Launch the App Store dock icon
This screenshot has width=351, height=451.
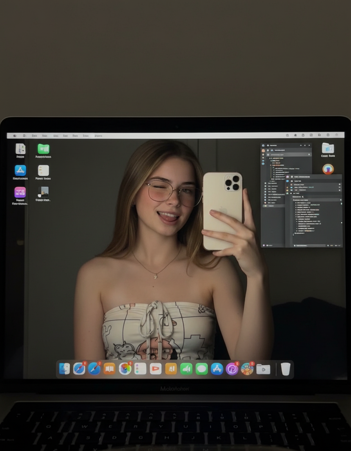(x=217, y=369)
